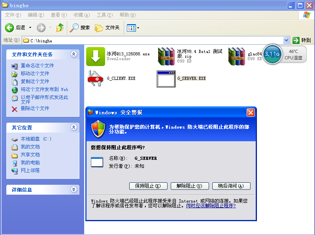Click 重命名这个文件 task link
315x235 pixels.
(38, 66)
